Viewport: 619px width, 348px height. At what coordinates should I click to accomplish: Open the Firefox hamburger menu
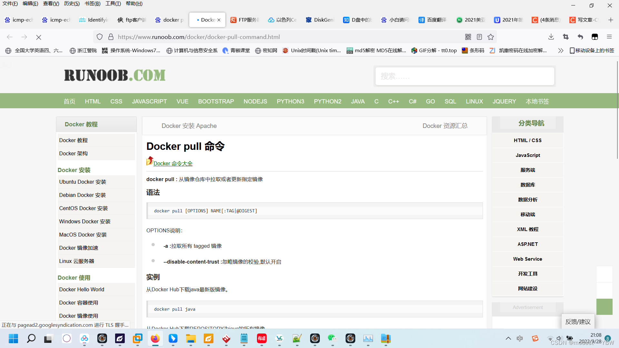coord(609,37)
